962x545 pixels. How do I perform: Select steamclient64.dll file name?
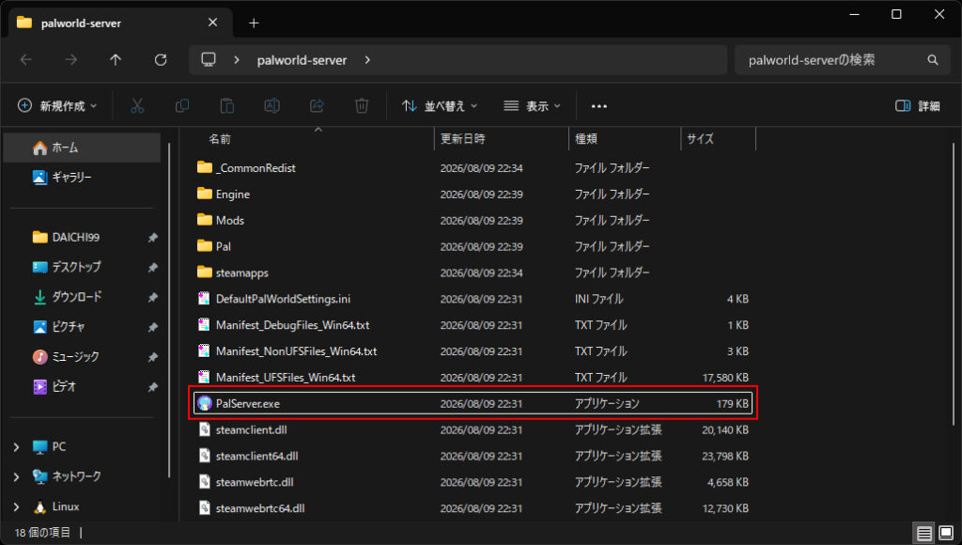pyautogui.click(x=257, y=456)
